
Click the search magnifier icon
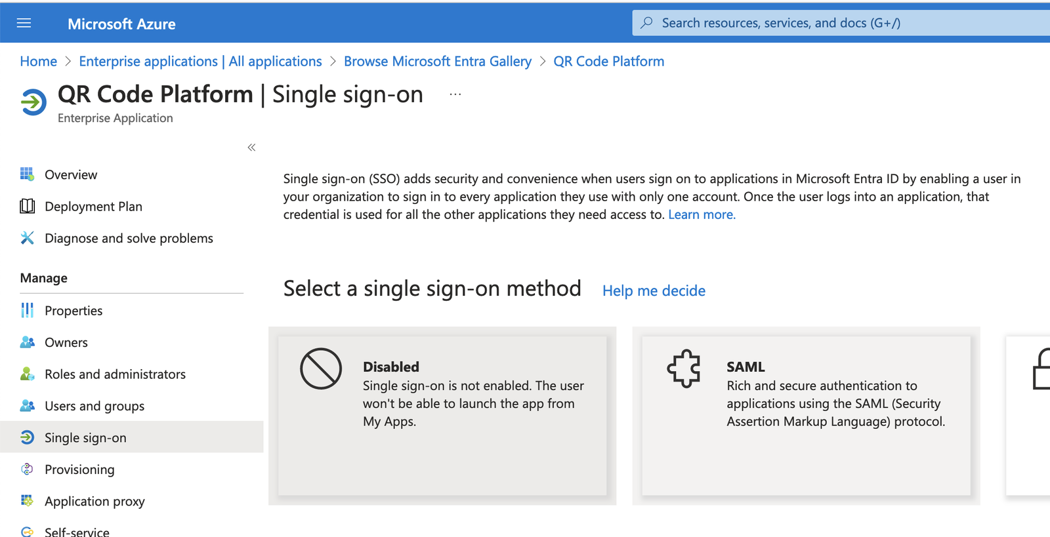(647, 23)
